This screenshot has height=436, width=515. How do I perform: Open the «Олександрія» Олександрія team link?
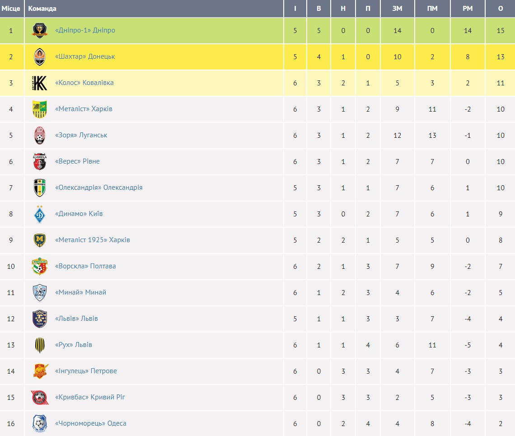pos(98,188)
